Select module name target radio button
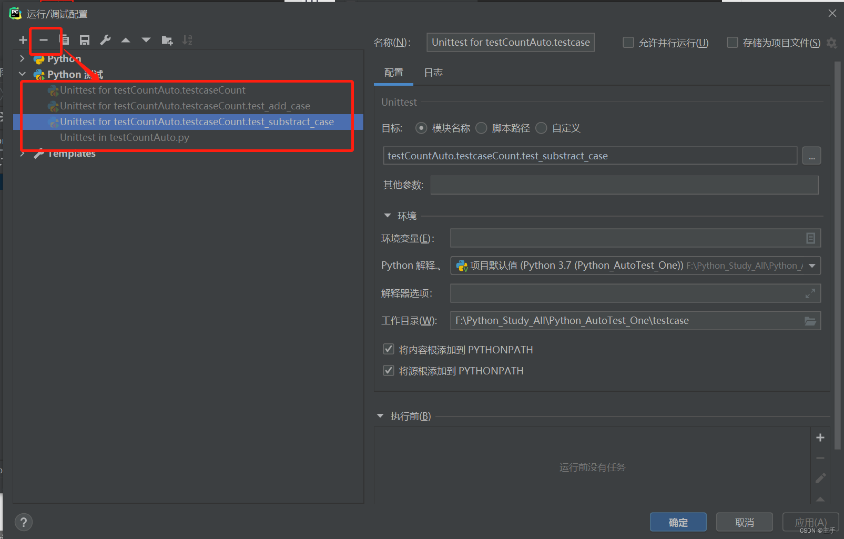The width and height of the screenshot is (844, 539). point(421,128)
